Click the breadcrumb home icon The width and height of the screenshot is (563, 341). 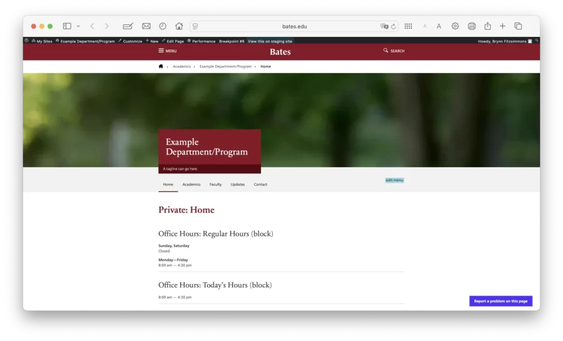click(x=161, y=66)
